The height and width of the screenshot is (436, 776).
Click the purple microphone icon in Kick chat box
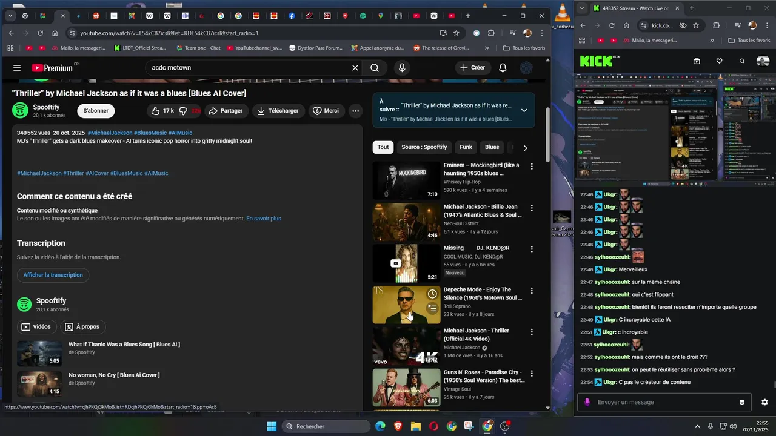click(587, 402)
